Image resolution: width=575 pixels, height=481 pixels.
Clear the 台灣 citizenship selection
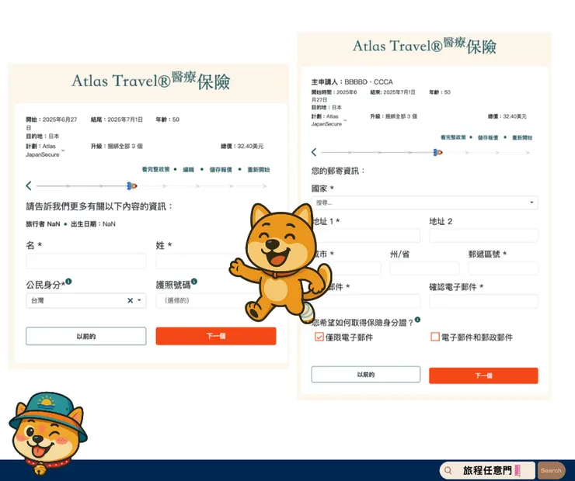click(130, 300)
